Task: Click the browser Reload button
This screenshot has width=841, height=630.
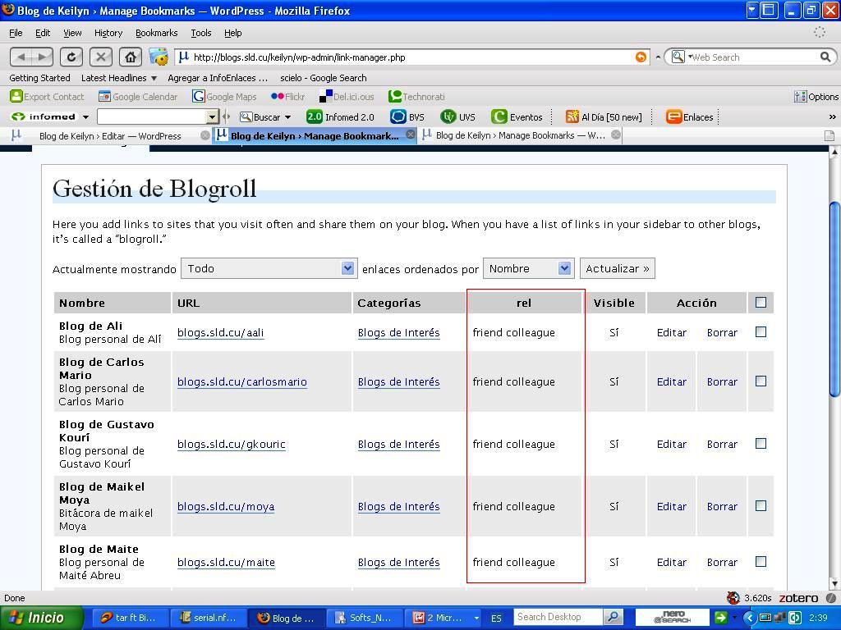Action: point(71,57)
